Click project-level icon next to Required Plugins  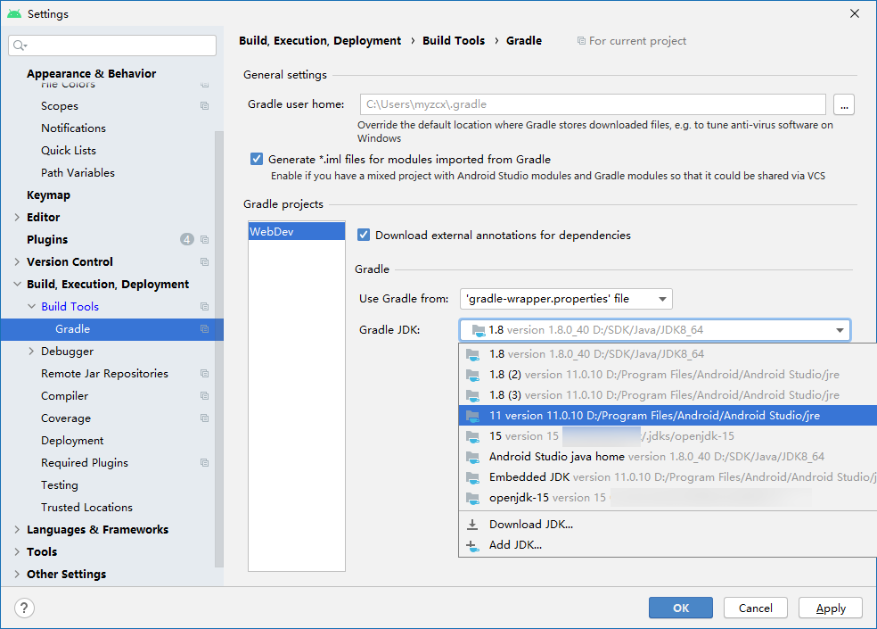[205, 463]
